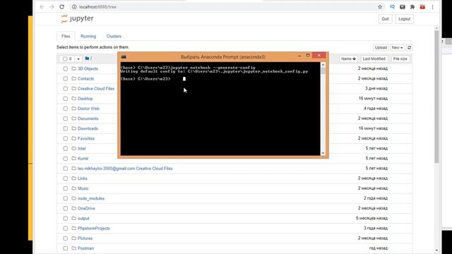This screenshot has width=452, height=254.
Task: Open the red browser extension icon
Action: (x=422, y=7)
